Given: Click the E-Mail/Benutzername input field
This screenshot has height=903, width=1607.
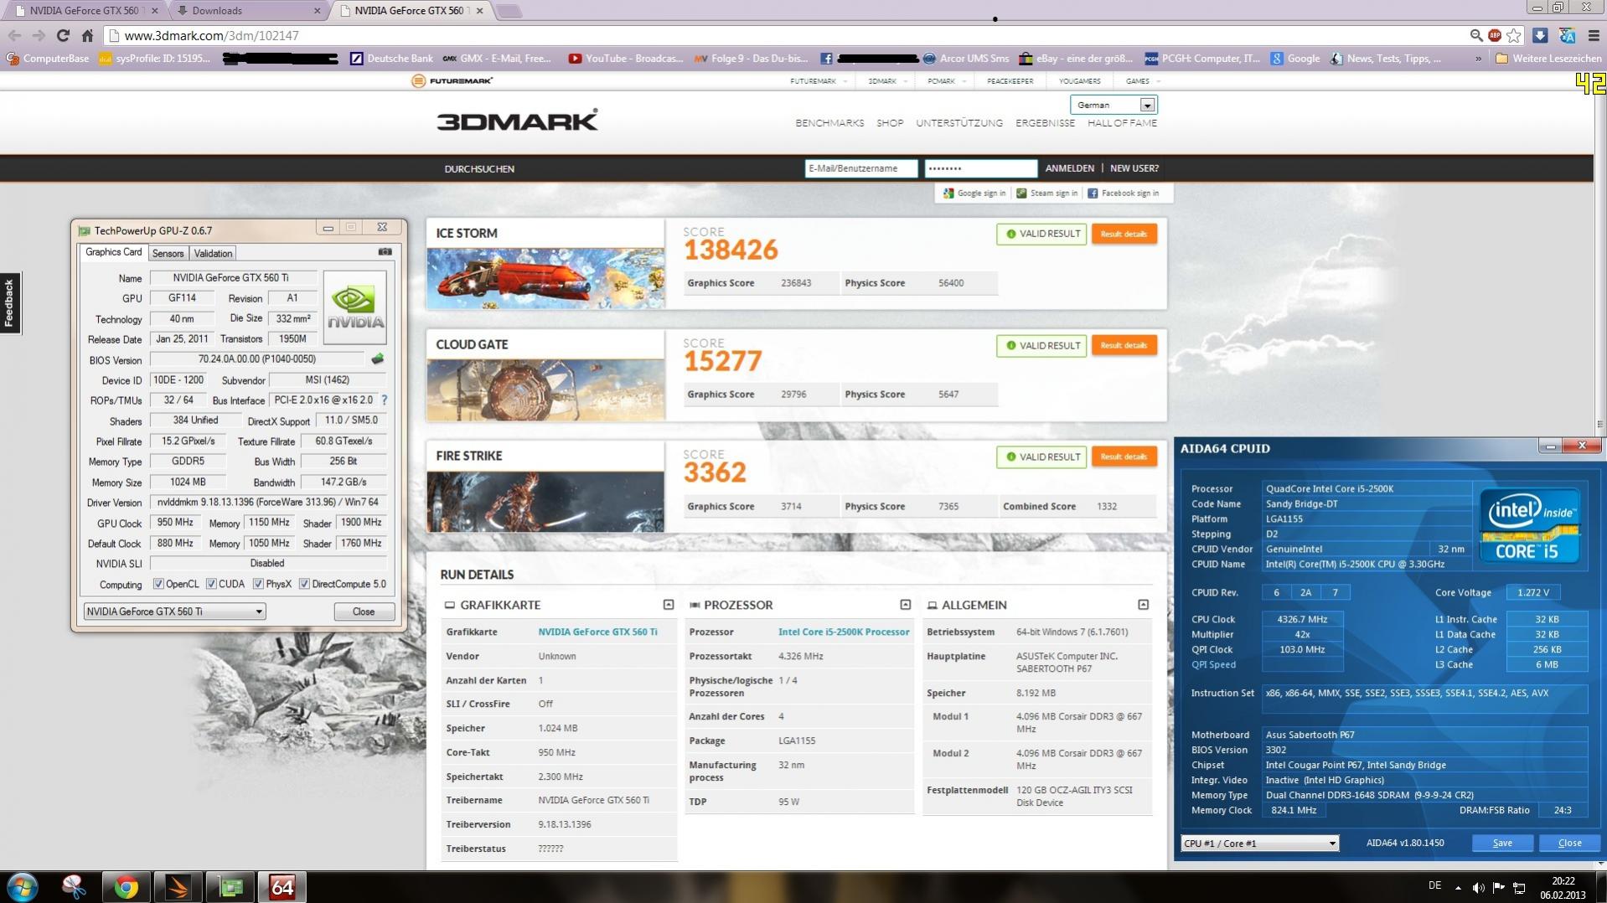Looking at the screenshot, I should click(860, 168).
